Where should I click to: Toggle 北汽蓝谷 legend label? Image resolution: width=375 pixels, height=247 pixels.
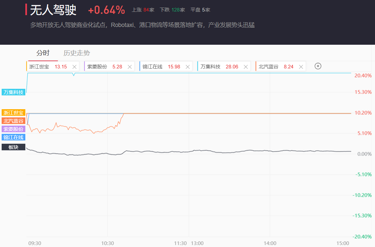click(x=13, y=121)
